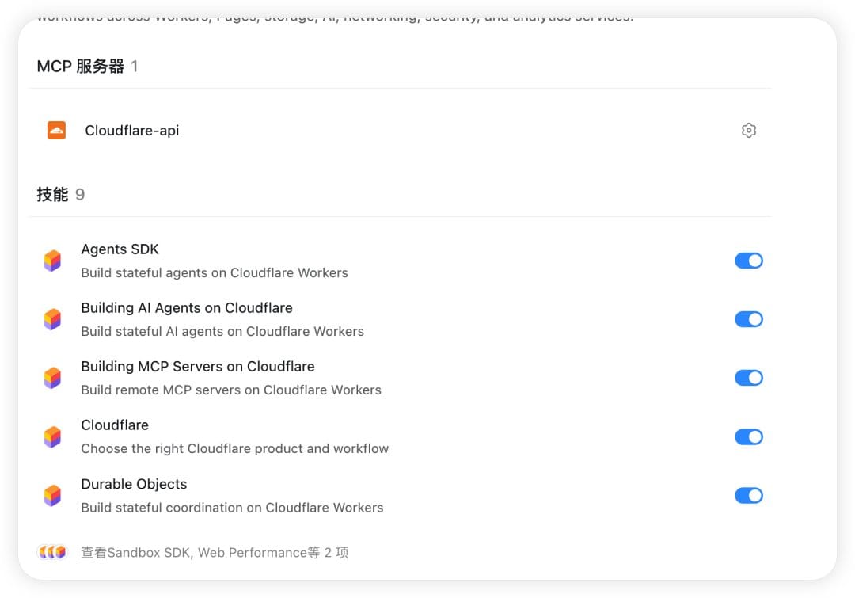Disable the Durable Objects toggle
Screen dimensions: 855x598
tap(749, 495)
